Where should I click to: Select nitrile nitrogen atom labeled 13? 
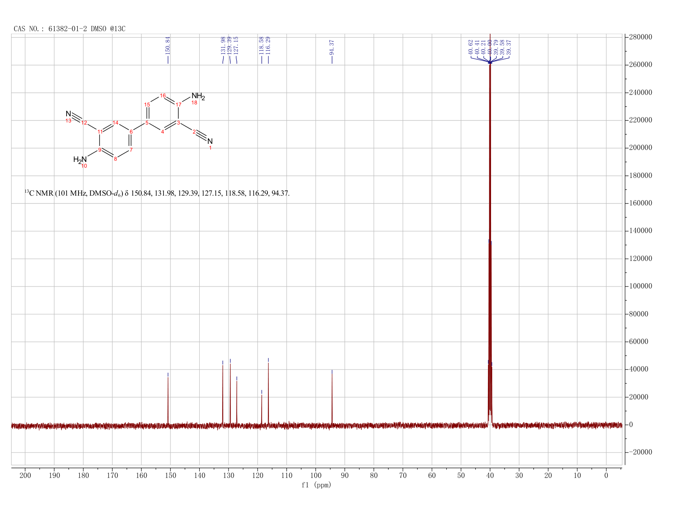point(69,114)
